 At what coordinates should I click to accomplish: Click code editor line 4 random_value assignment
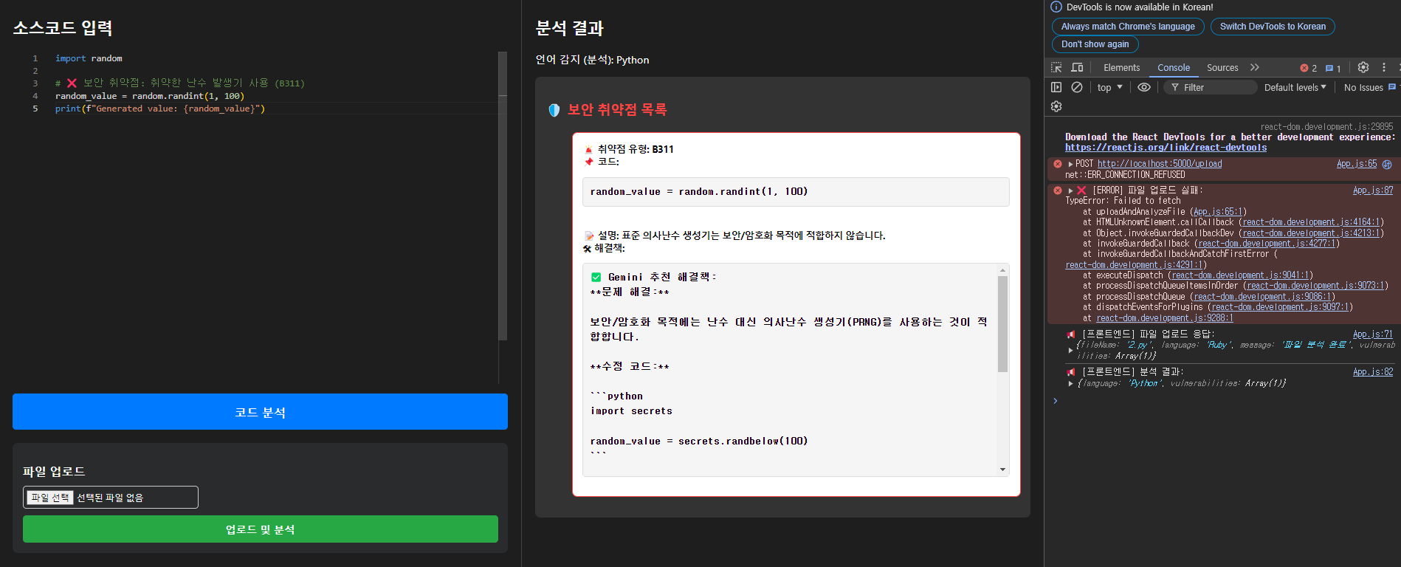(x=149, y=96)
